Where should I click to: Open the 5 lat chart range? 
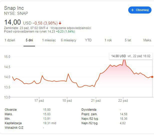(x=128, y=40)
